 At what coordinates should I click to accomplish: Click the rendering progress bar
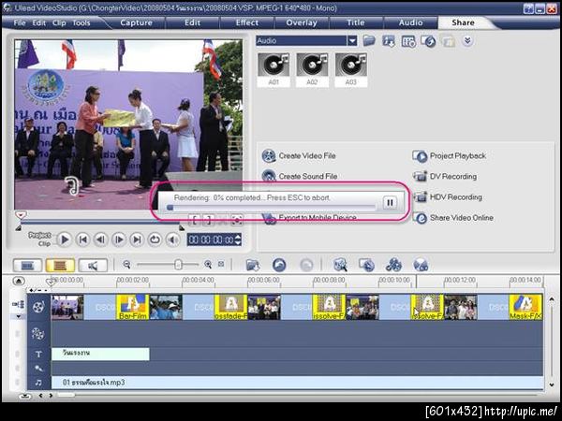click(x=272, y=208)
